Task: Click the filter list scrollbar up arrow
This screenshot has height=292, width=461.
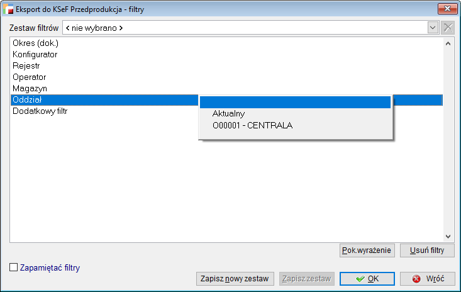Action: tap(448, 43)
